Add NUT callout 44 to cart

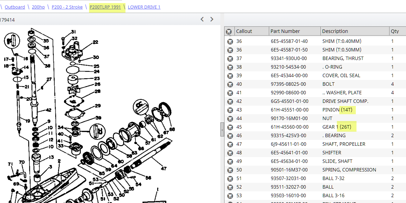230,119
